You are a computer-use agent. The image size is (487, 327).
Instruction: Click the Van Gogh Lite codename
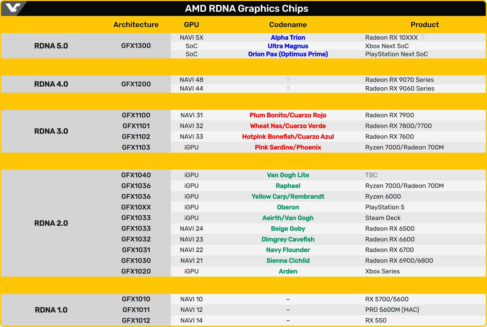[x=288, y=175]
